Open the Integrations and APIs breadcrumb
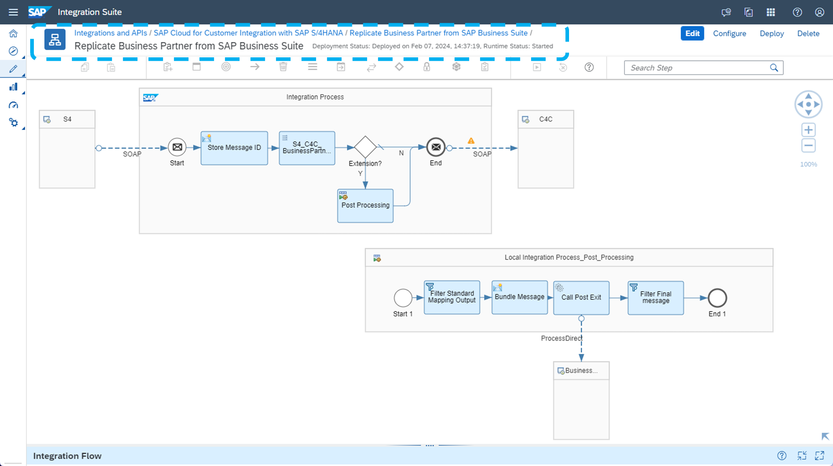This screenshot has height=466, width=833. pyautogui.click(x=110, y=33)
